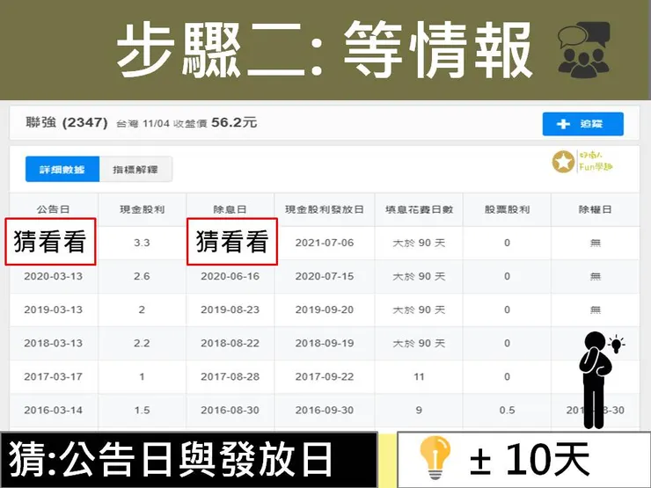Click the payout date 2016-09-30

(x=325, y=411)
